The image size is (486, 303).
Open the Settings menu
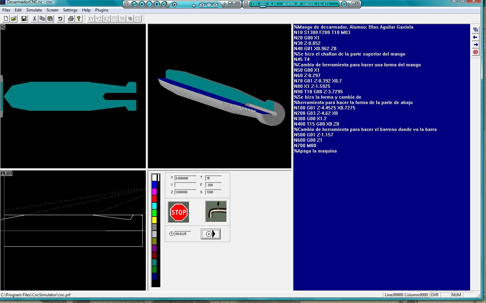coord(70,10)
